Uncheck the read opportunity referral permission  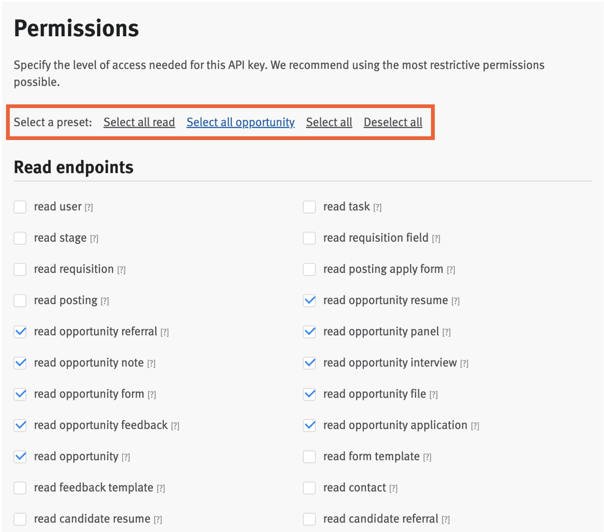(x=20, y=332)
